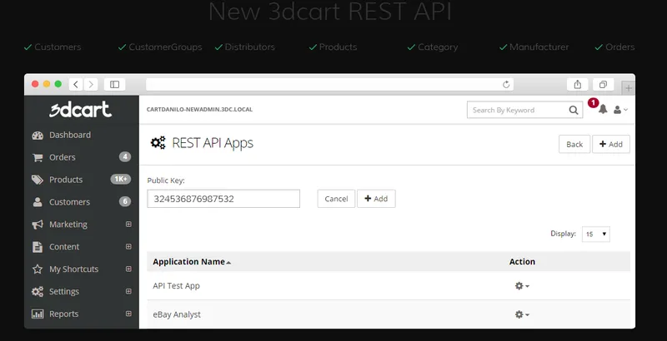Expand the Settings menu
Screen dimensions: 667x341
128,292
